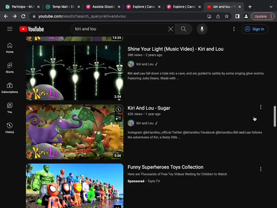Open options menu for Kiri And Lou - Sugar
The image size is (277, 208).
(260, 107)
